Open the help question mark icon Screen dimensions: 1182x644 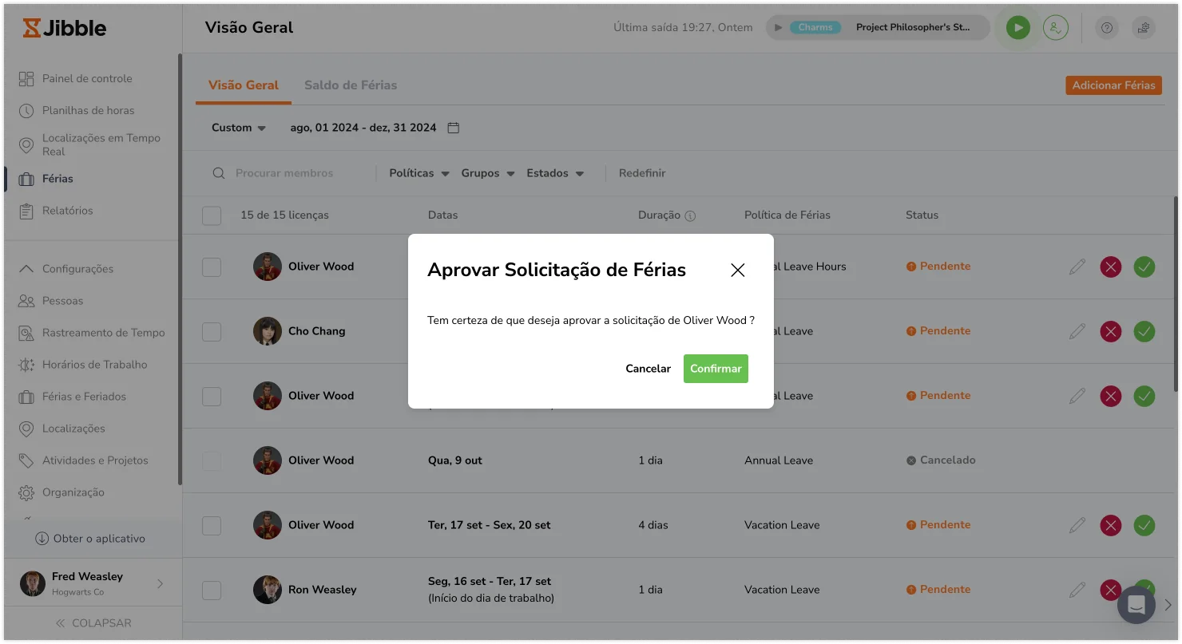coord(1107,28)
